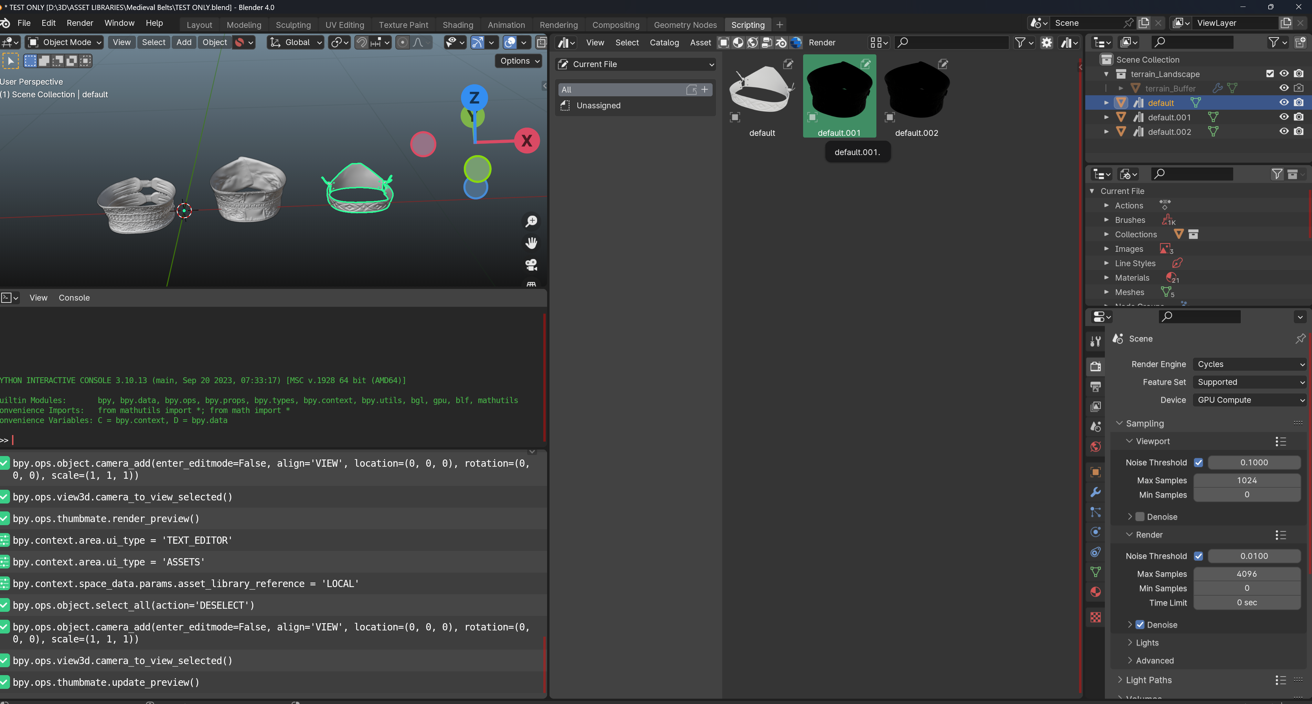Toggle the Viewport Denoise checkbox
Screen dimensions: 1312x704
(1139, 517)
